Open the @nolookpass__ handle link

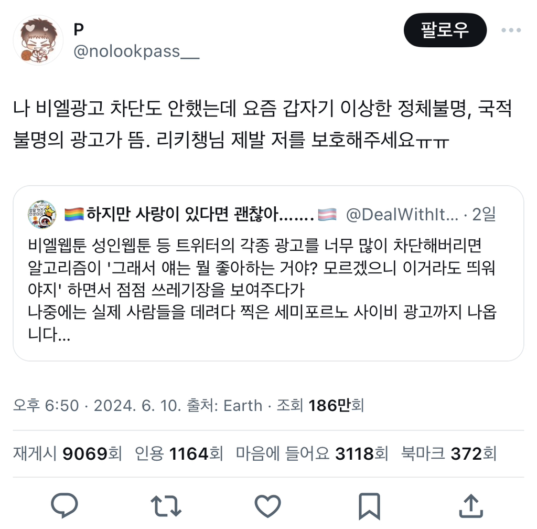tap(136, 51)
